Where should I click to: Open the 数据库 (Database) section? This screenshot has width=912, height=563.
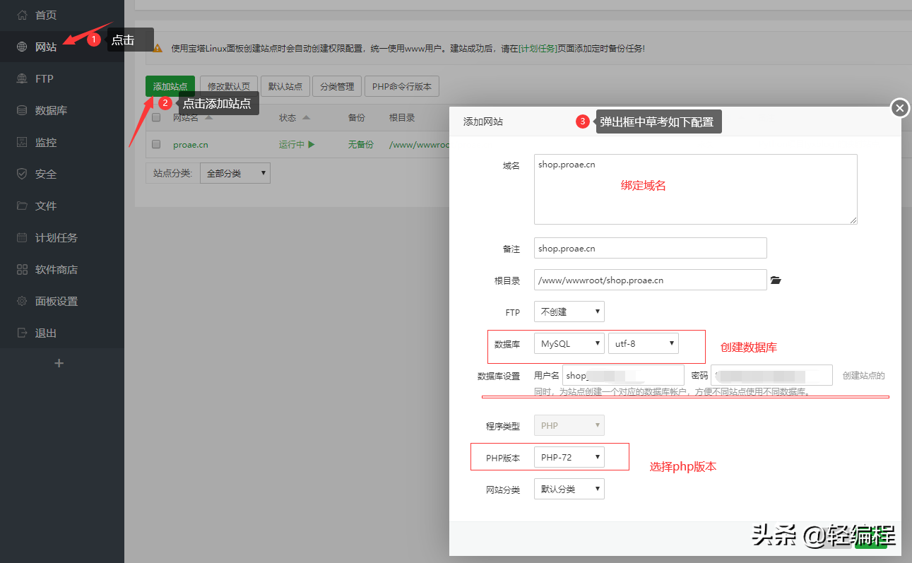point(48,109)
